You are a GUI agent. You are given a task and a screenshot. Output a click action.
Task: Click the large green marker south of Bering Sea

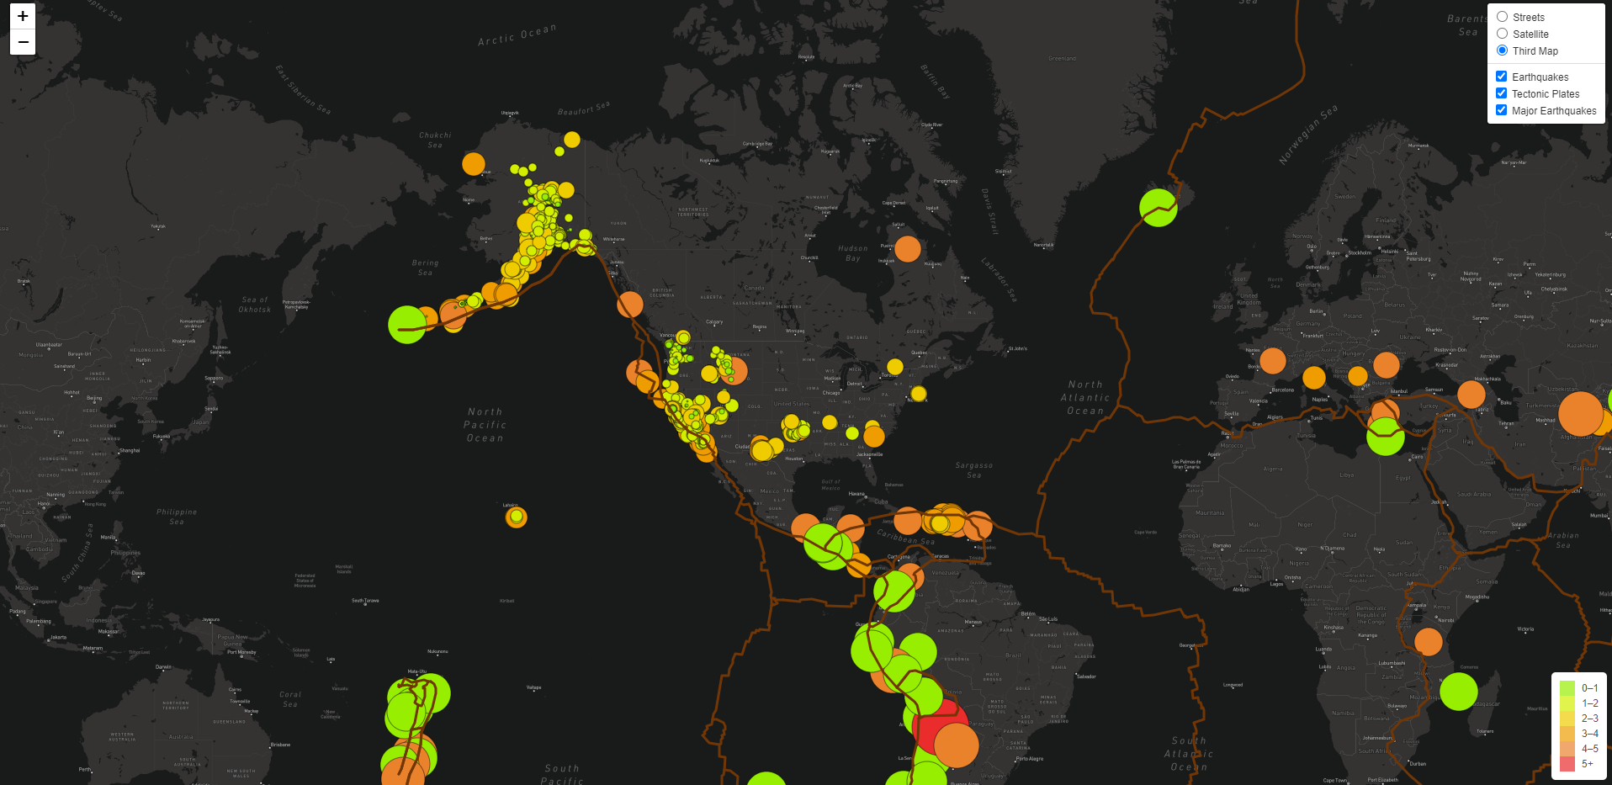pos(407,324)
